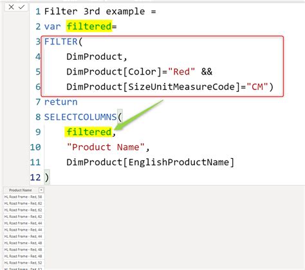
Task: Select the first HL Road Frame - Red, 44 row
Action: point(23,223)
